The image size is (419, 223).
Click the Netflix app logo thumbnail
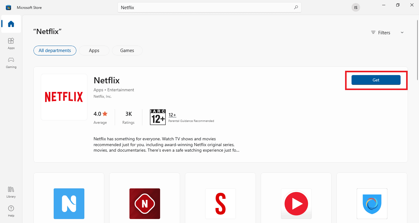[64, 97]
